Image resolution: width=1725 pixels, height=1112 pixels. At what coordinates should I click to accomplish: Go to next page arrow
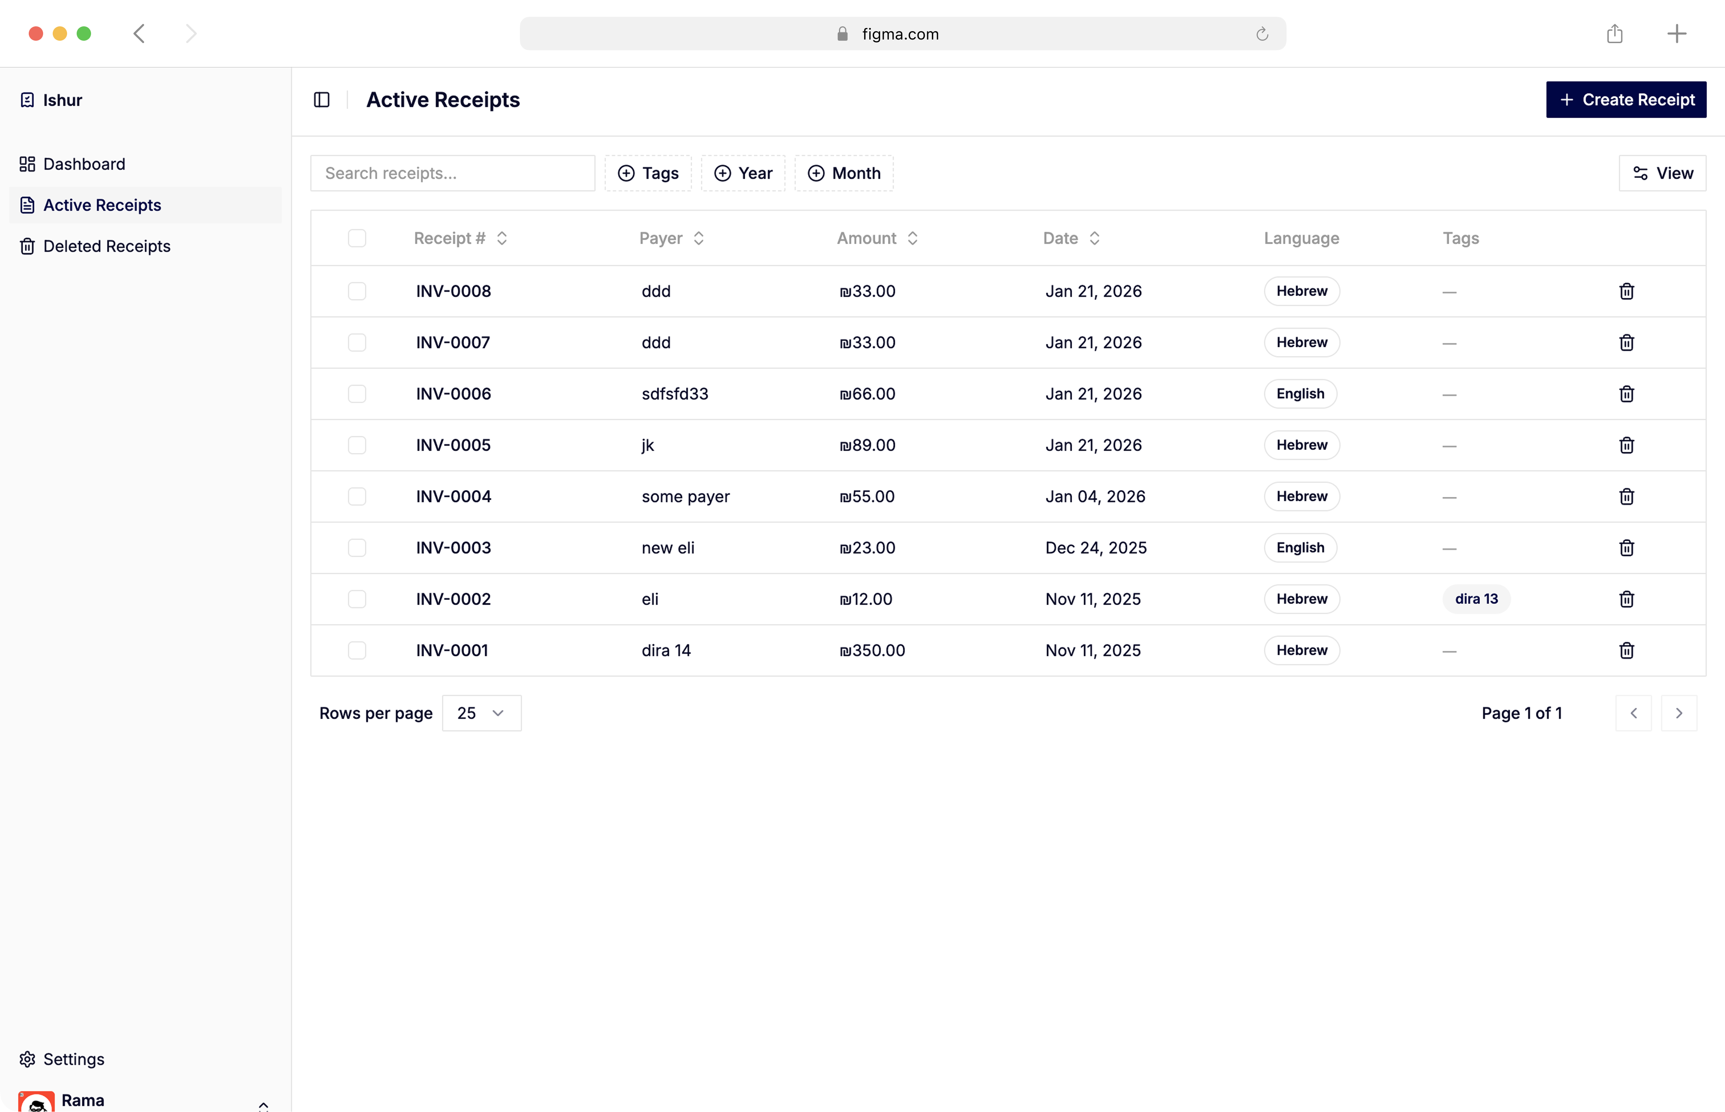coord(1679,713)
